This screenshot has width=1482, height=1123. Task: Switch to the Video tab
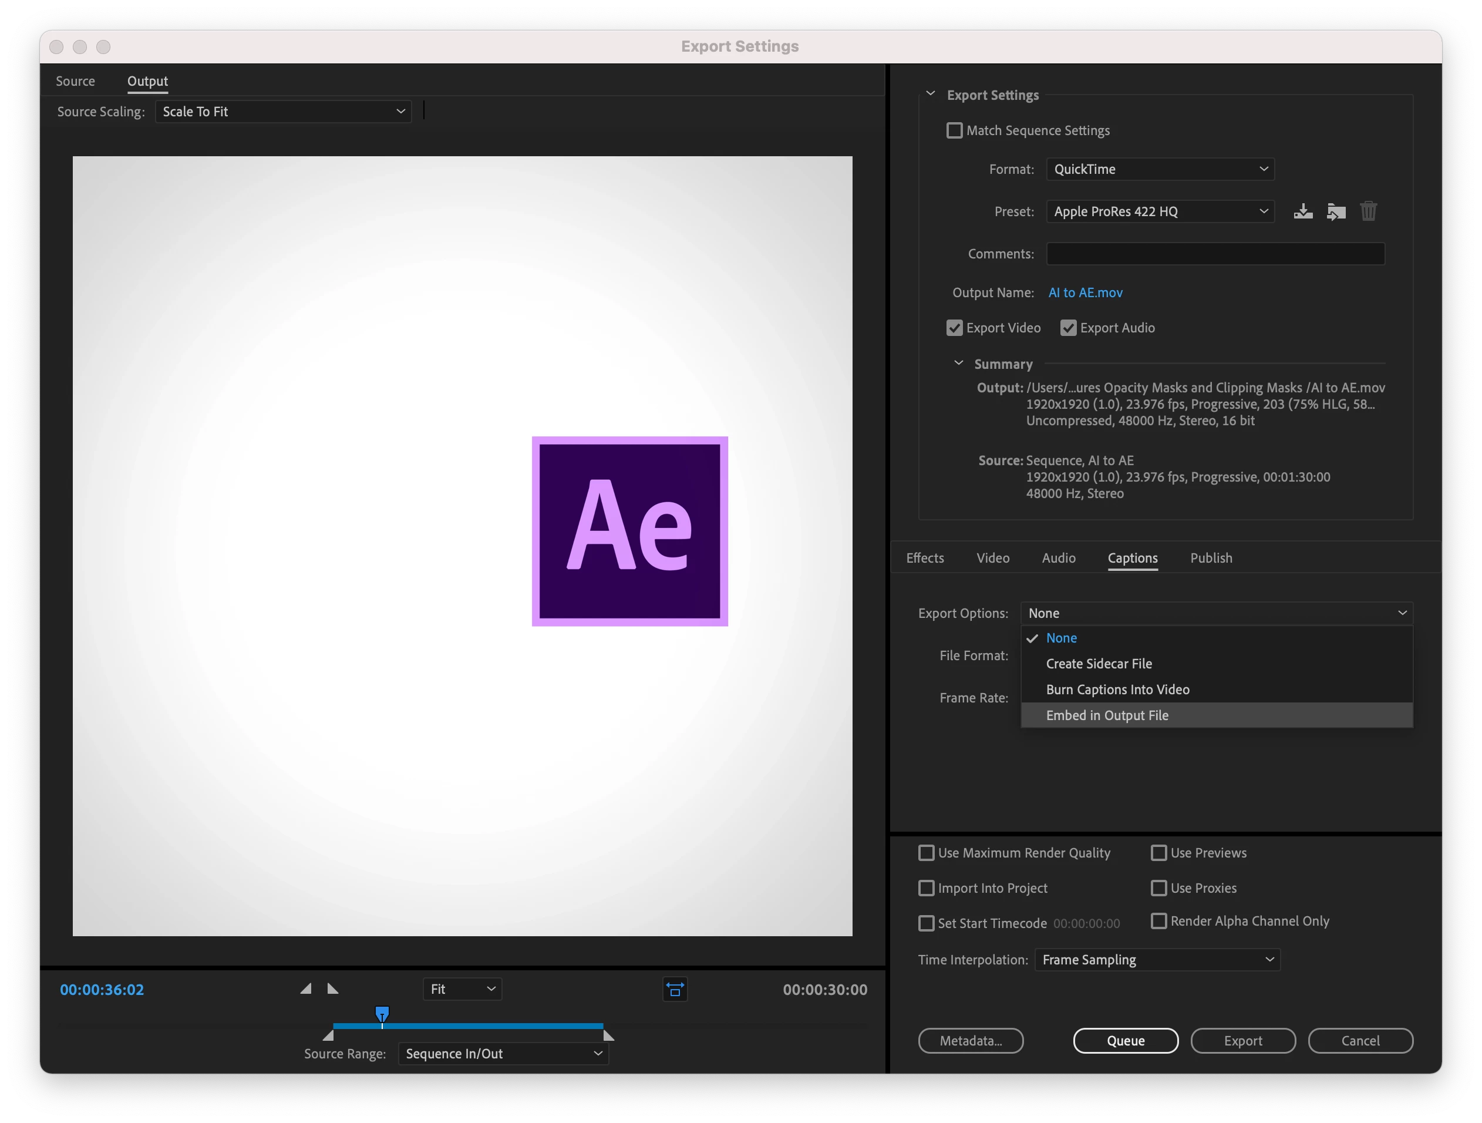[x=992, y=558]
